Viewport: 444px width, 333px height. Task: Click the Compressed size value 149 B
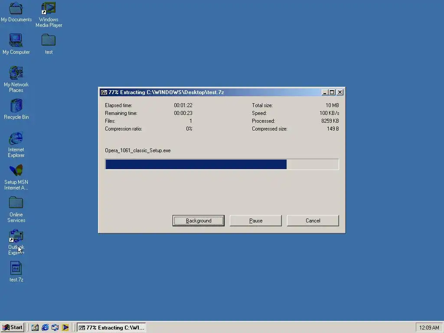333,129
